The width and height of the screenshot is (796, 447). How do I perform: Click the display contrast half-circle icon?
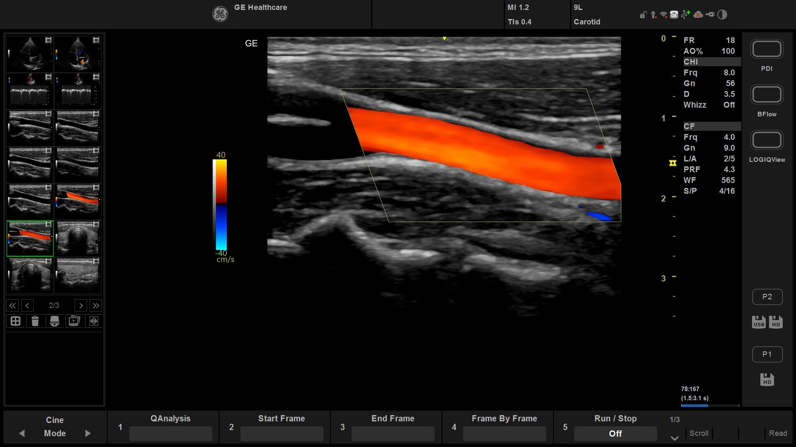(722, 15)
